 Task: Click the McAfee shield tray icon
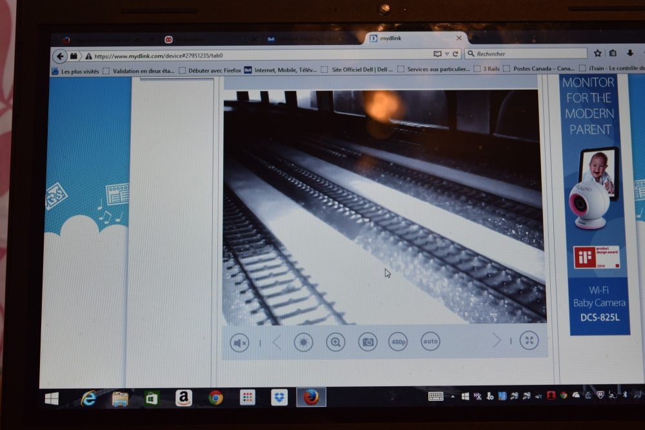(600, 395)
